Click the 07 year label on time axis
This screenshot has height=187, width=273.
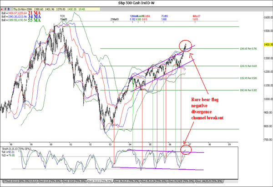pos(190,145)
